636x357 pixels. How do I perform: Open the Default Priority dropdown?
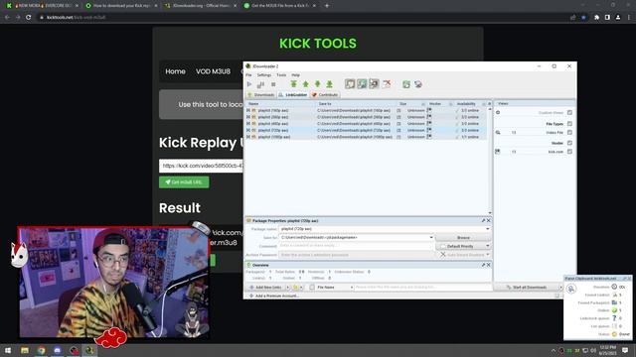coord(488,246)
